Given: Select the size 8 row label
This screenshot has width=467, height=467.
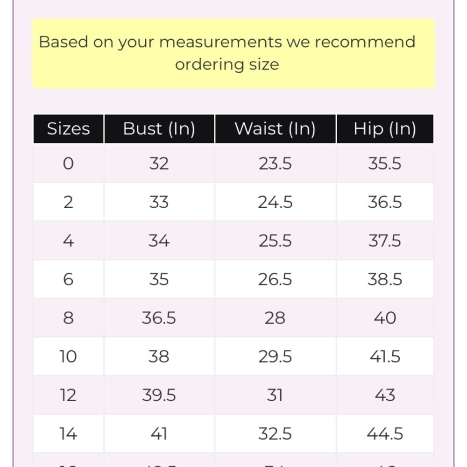Looking at the screenshot, I should click(x=69, y=318).
